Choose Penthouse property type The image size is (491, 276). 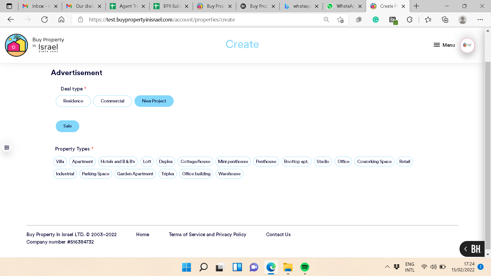tap(266, 162)
